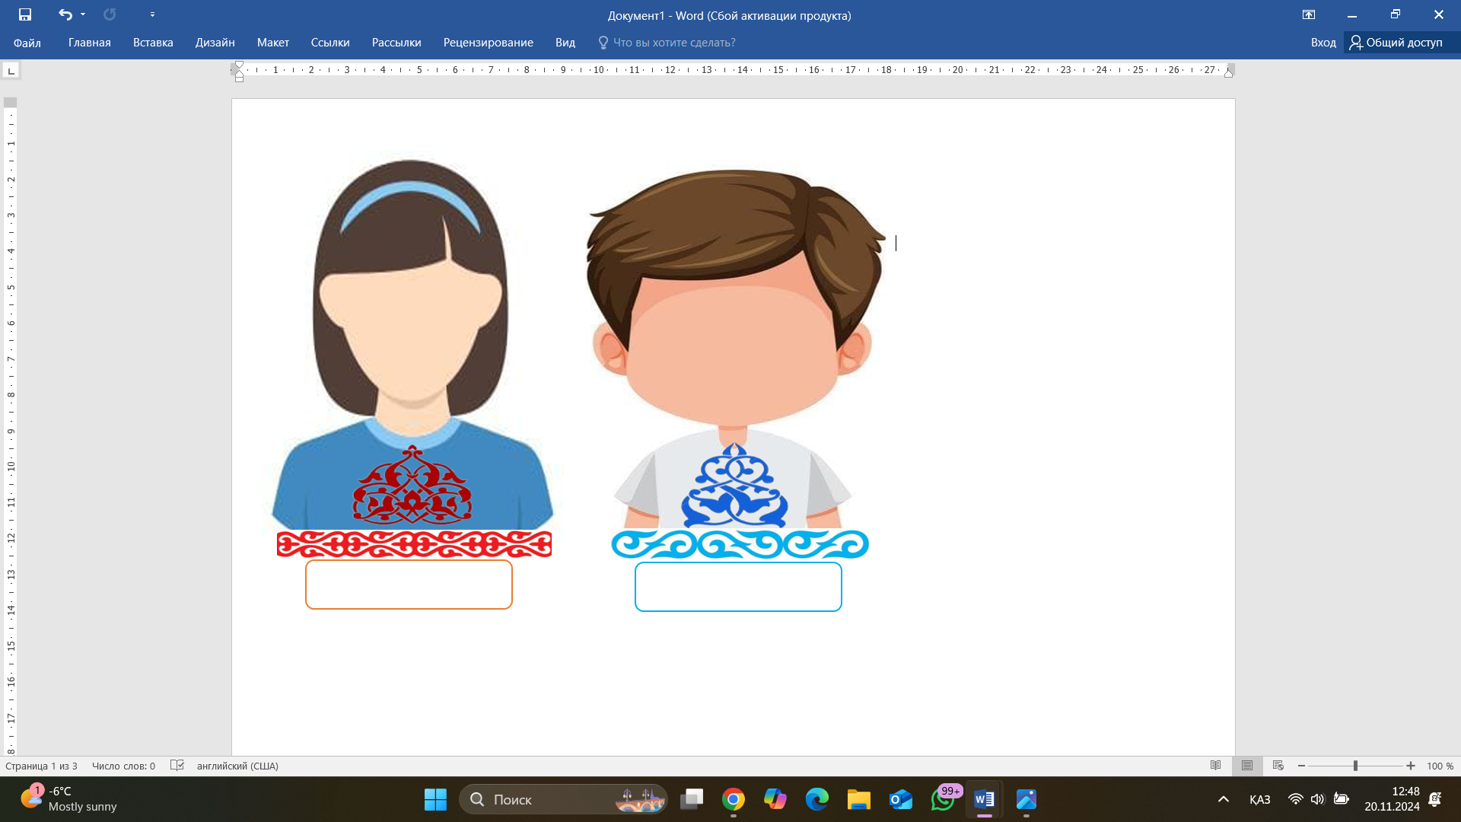Image resolution: width=1461 pixels, height=822 pixels.
Task: Click the zoom in plus icon
Action: tap(1411, 766)
